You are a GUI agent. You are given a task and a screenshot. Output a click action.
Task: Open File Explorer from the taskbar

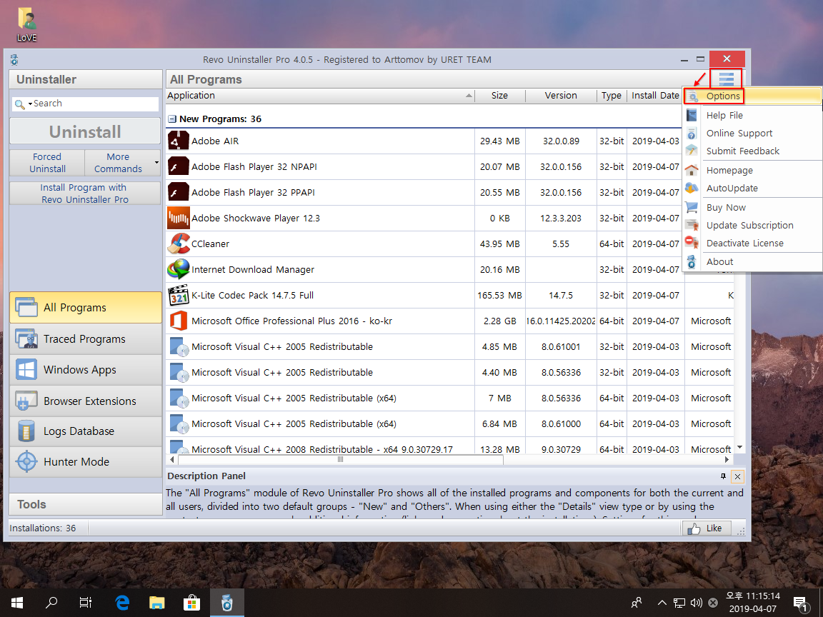tap(157, 602)
